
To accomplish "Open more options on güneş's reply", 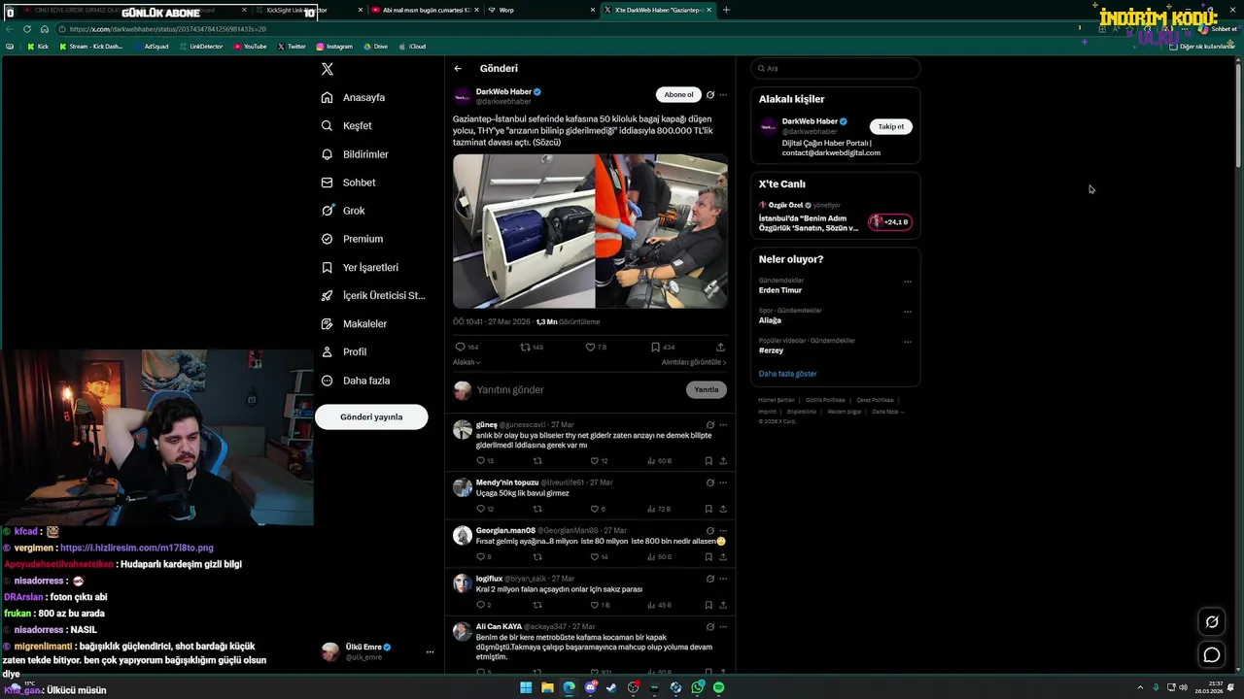I will 722,425.
